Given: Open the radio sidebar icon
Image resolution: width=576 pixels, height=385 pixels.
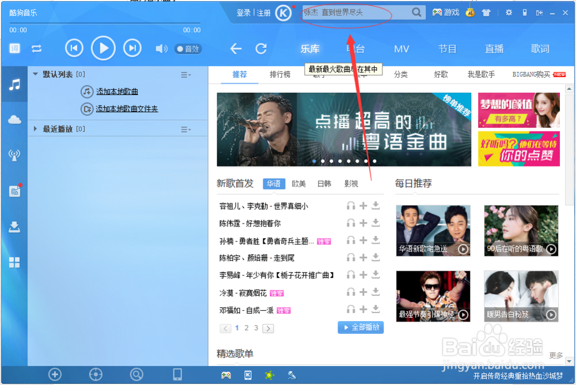Looking at the screenshot, I should point(14,154).
